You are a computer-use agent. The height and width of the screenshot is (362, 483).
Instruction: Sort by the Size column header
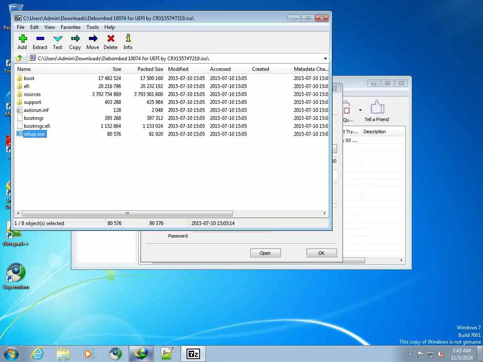[x=103, y=69]
